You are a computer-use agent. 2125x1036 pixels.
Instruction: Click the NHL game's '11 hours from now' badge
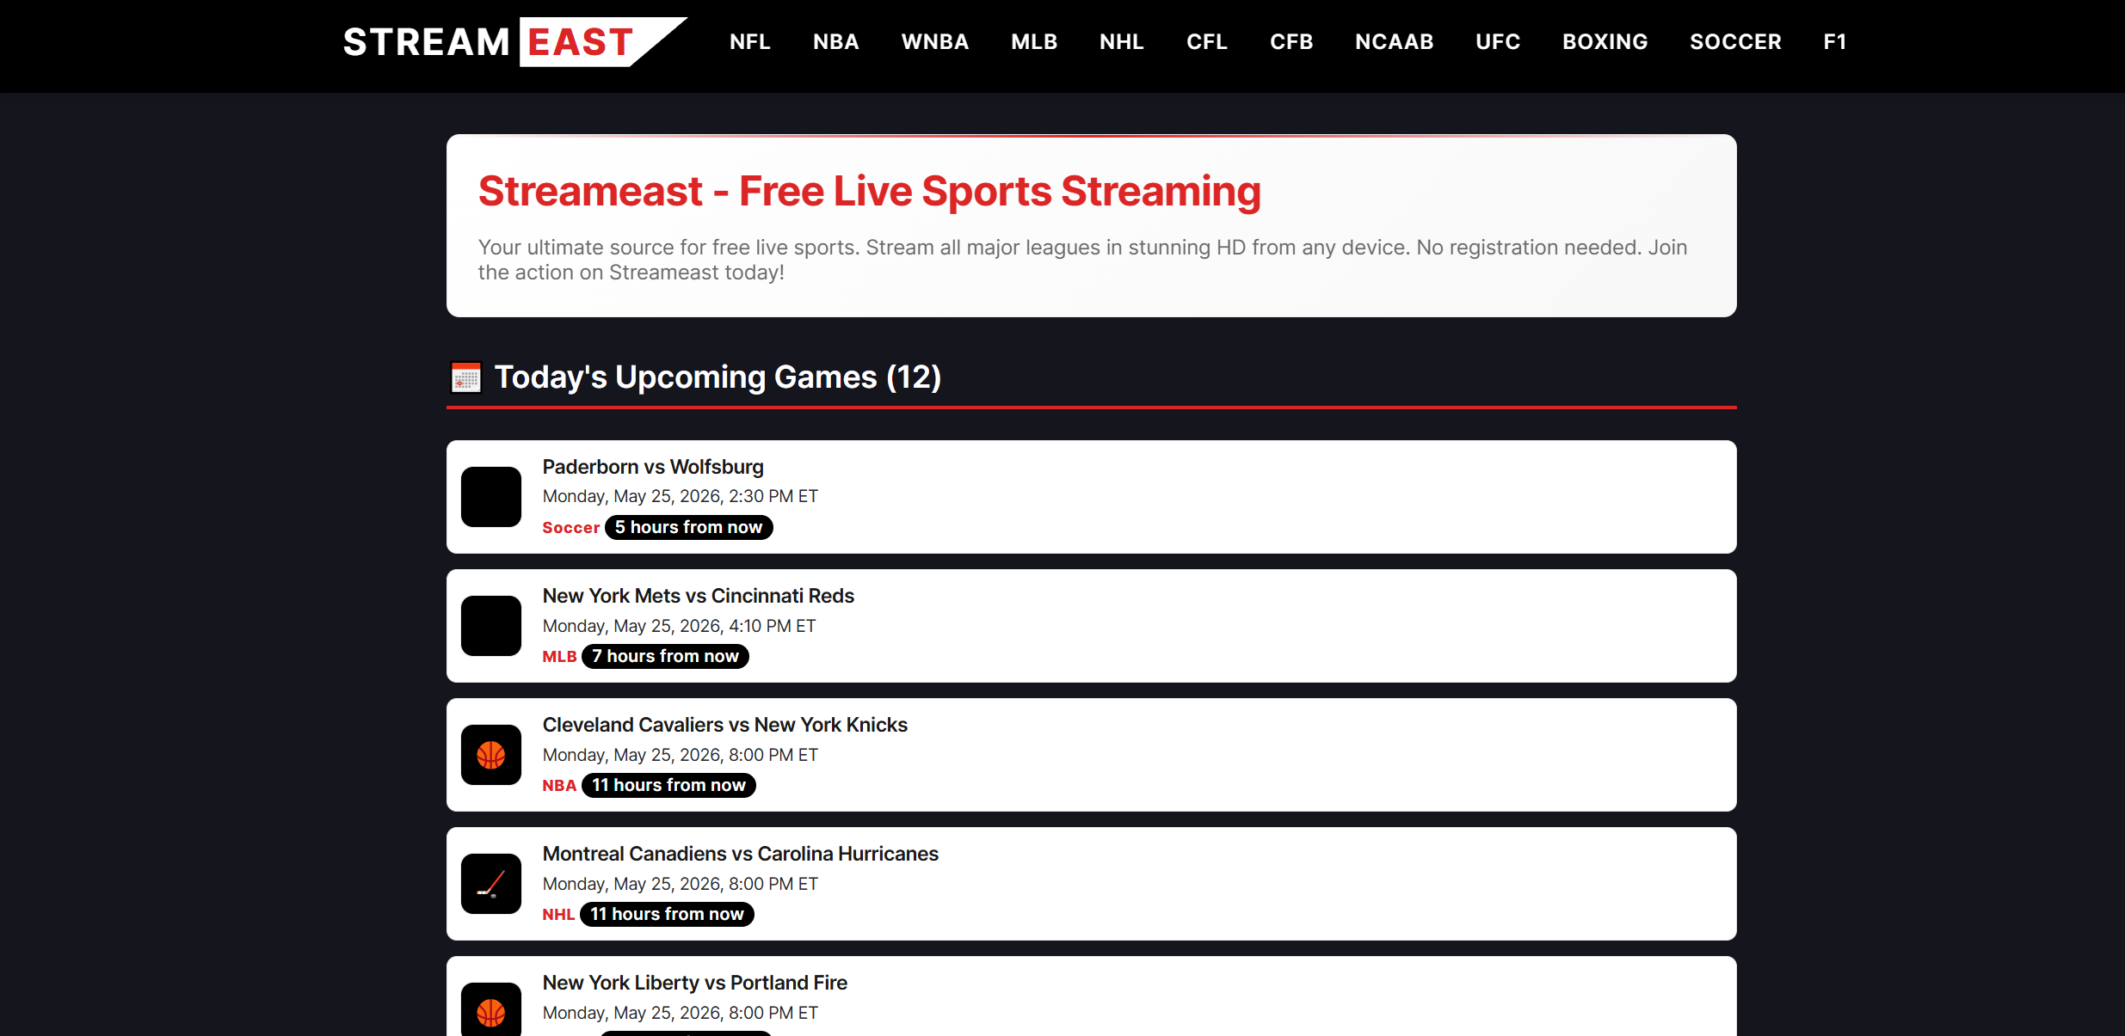pyautogui.click(x=667, y=914)
